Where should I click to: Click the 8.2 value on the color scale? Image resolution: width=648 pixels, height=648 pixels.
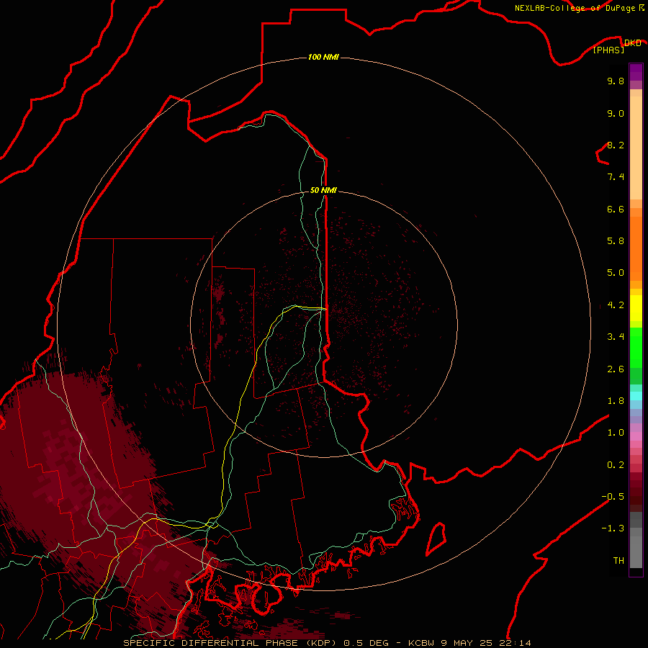pyautogui.click(x=616, y=145)
